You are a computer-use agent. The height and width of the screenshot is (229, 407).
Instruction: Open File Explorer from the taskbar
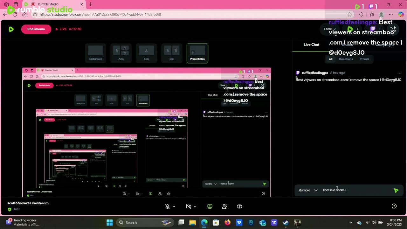pyautogui.click(x=192, y=222)
